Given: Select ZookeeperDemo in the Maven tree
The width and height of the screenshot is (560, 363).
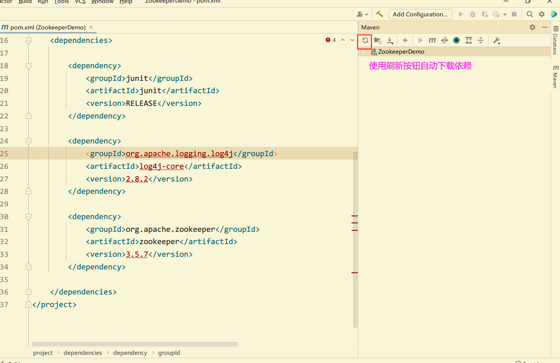Looking at the screenshot, I should coord(401,51).
